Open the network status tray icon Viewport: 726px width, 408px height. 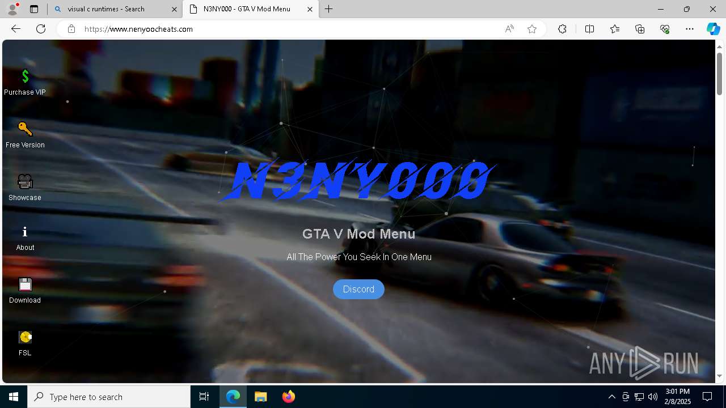pos(639,397)
